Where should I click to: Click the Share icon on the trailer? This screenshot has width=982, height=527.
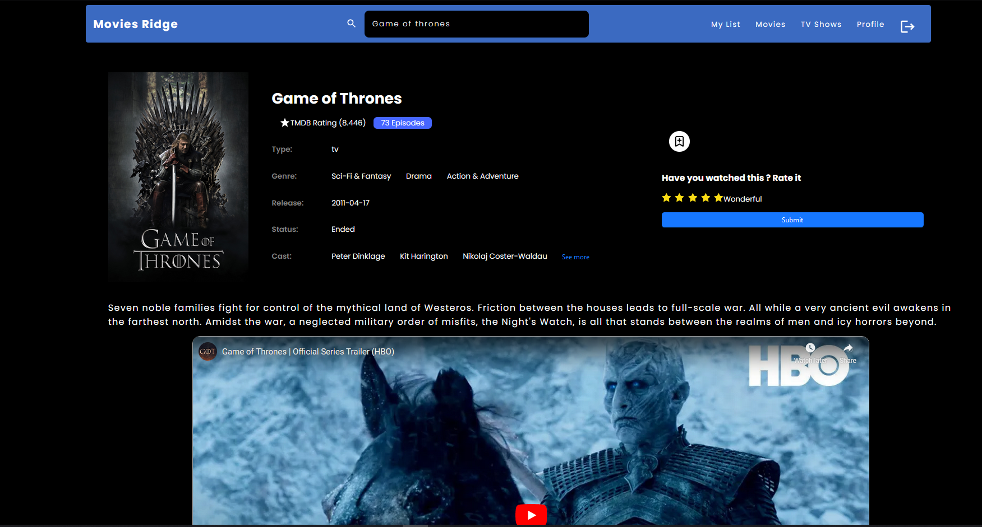[847, 347]
